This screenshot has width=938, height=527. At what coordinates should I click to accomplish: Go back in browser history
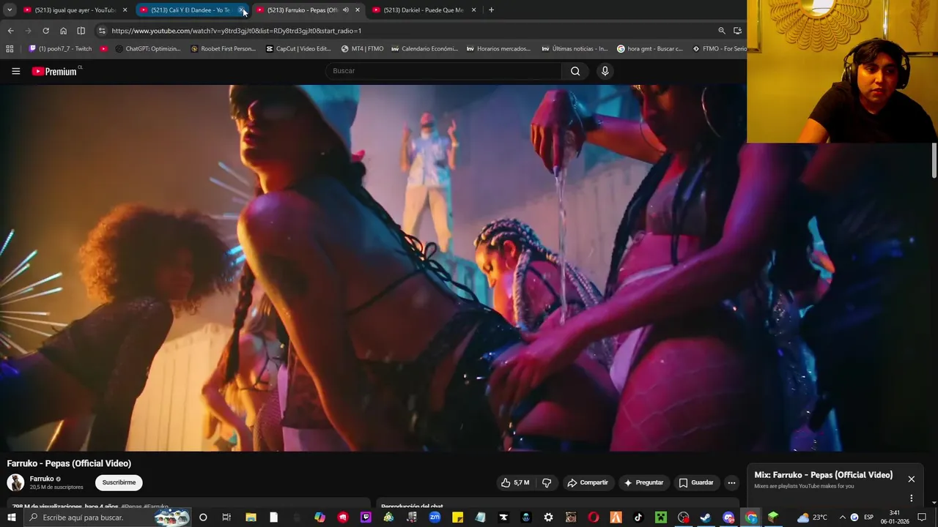pos(10,31)
